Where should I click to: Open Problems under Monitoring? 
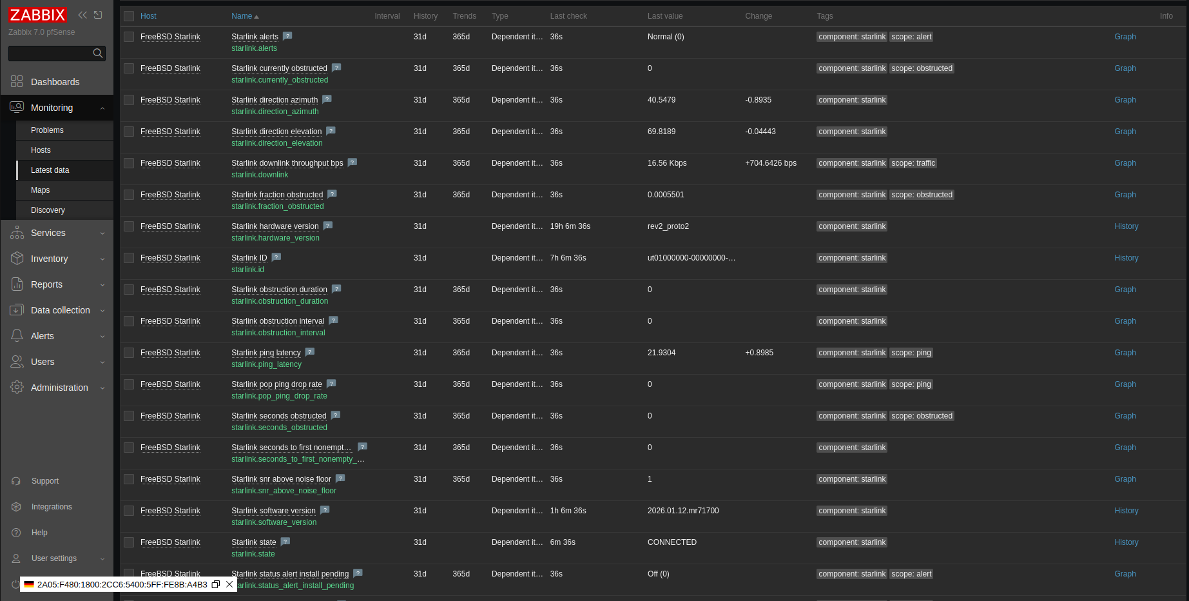[x=47, y=130]
